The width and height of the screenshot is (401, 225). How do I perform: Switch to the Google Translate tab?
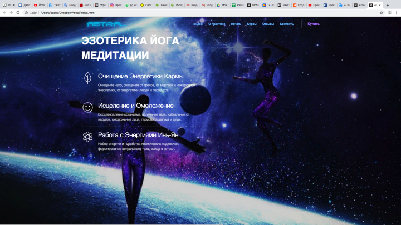[70, 5]
